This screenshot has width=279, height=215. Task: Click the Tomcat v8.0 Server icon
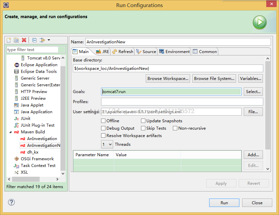tap(23, 58)
